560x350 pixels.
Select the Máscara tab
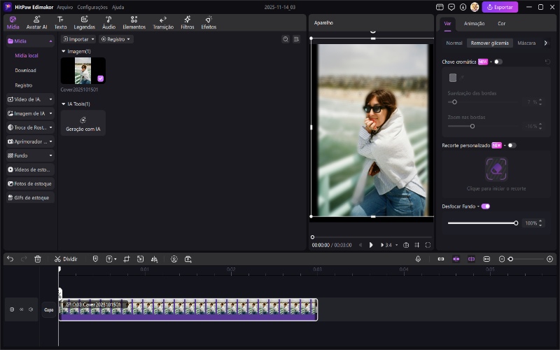tap(526, 43)
